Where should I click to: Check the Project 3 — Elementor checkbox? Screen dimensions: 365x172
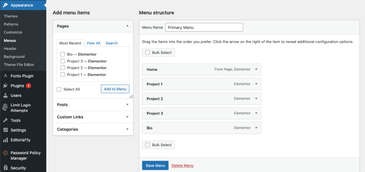pos(63,61)
